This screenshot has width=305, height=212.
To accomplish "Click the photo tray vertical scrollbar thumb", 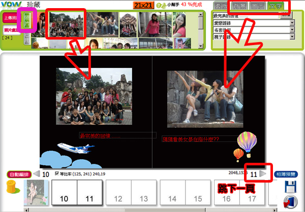I will (x=201, y=23).
